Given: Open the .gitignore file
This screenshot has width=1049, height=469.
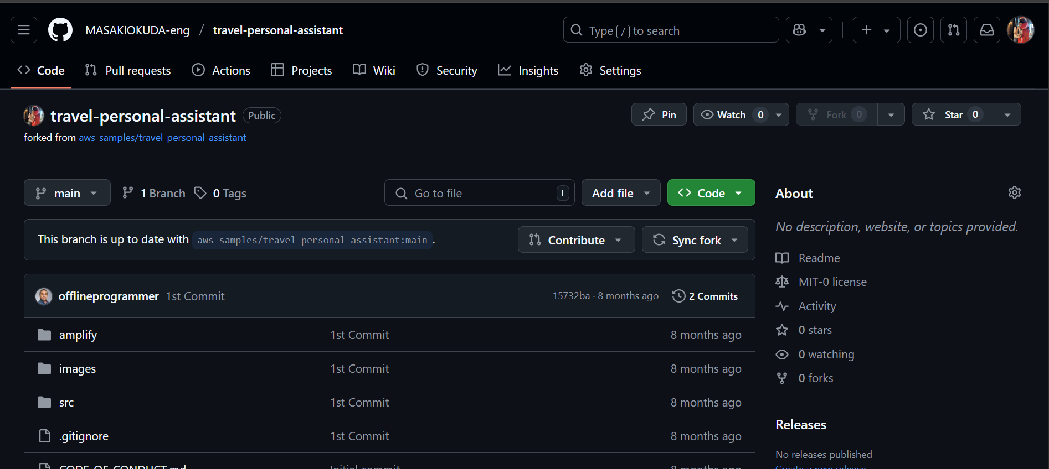Looking at the screenshot, I should coord(84,436).
